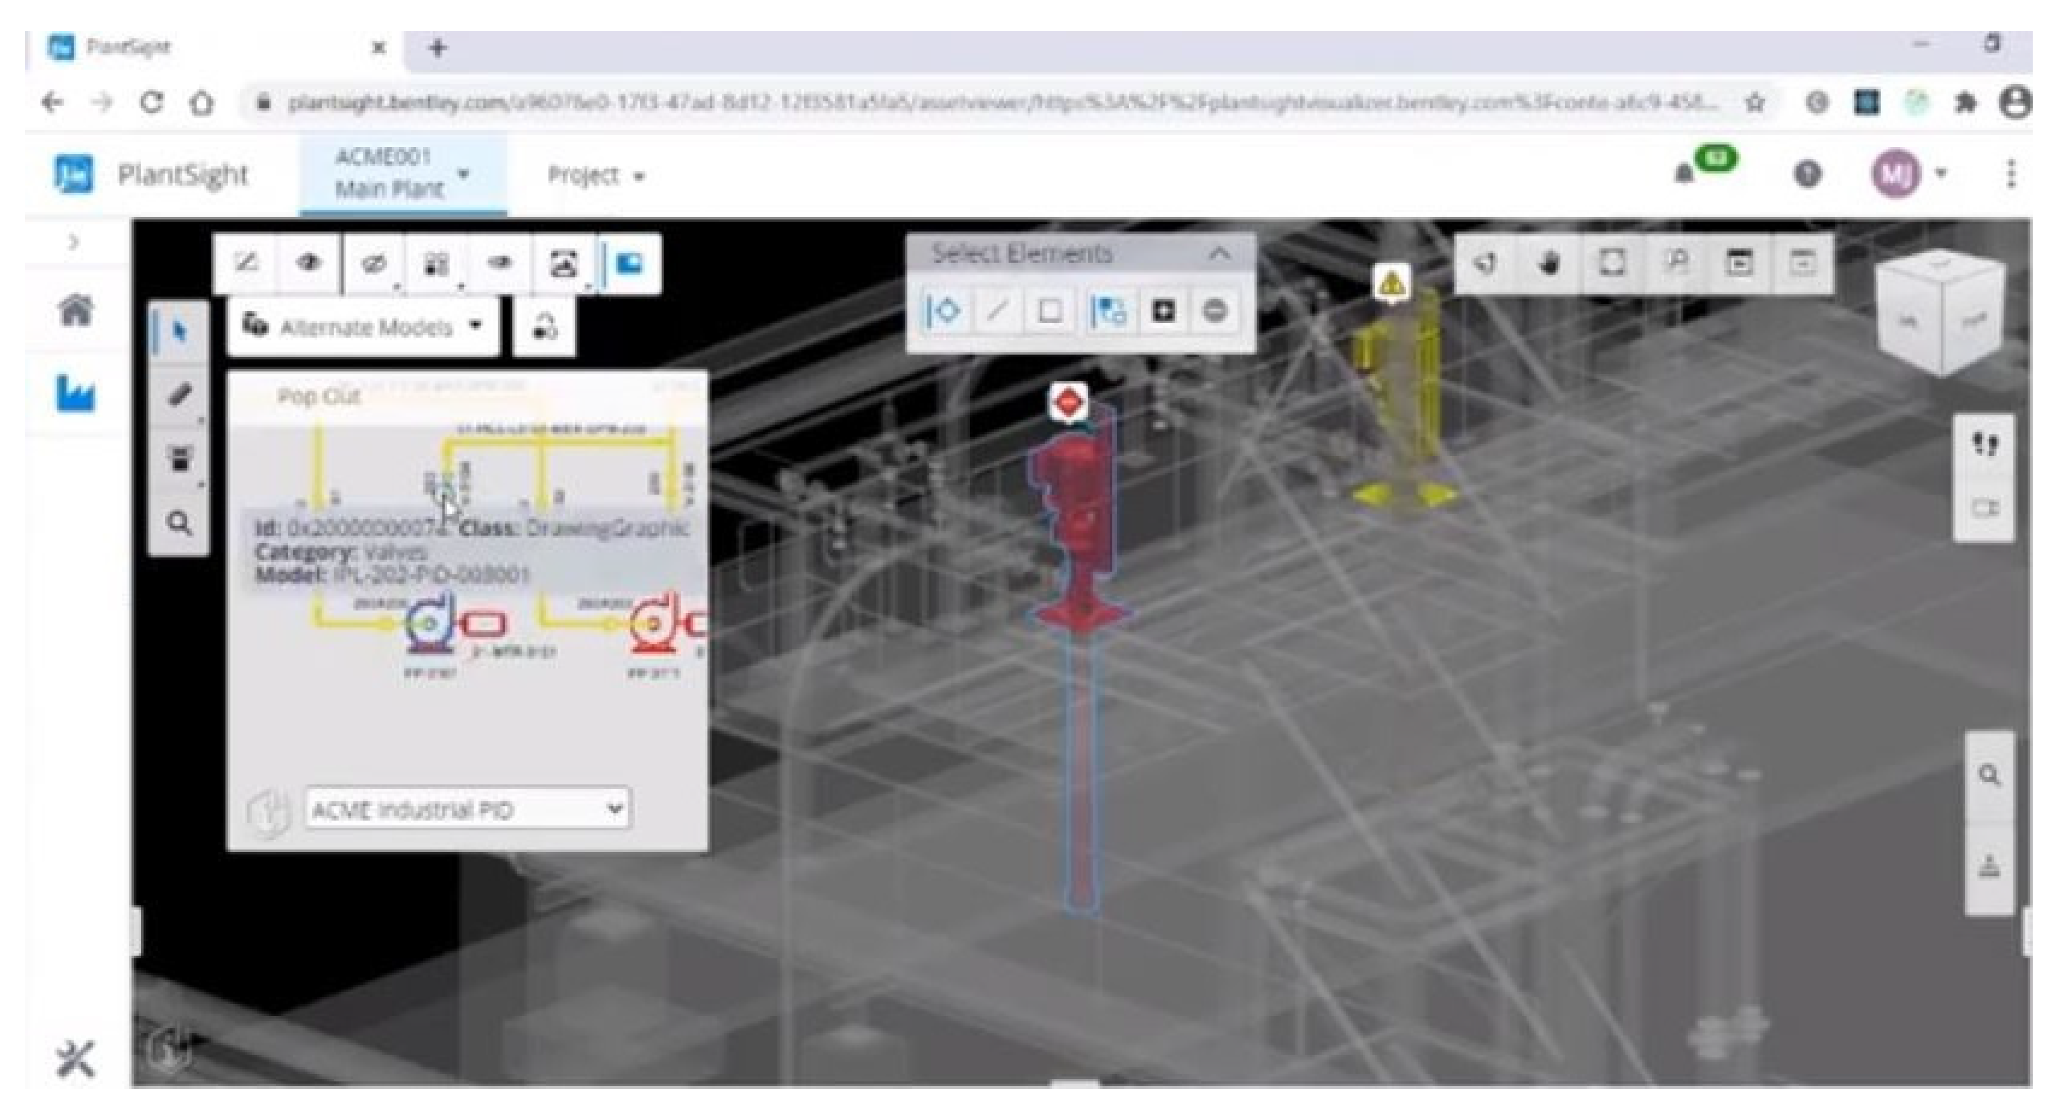The height and width of the screenshot is (1104, 2051).
Task: Click the search magnifier in vertical toolbar
Action: (x=180, y=523)
